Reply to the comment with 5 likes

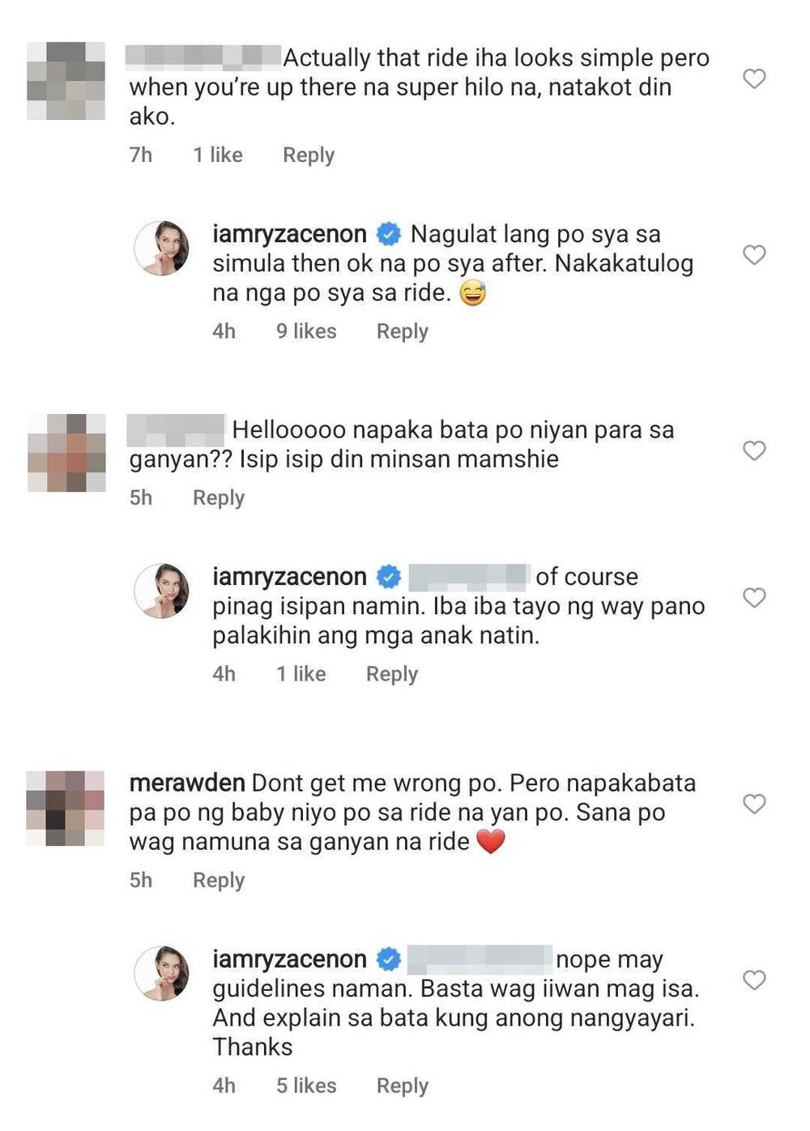(403, 1086)
